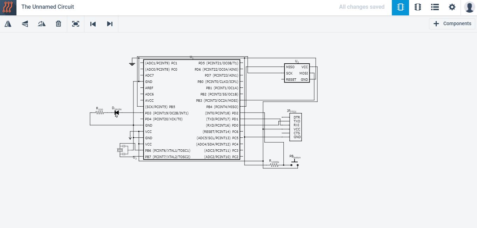Select the green LED DVerde symbol
477x228 pixels.
pyautogui.click(x=117, y=113)
